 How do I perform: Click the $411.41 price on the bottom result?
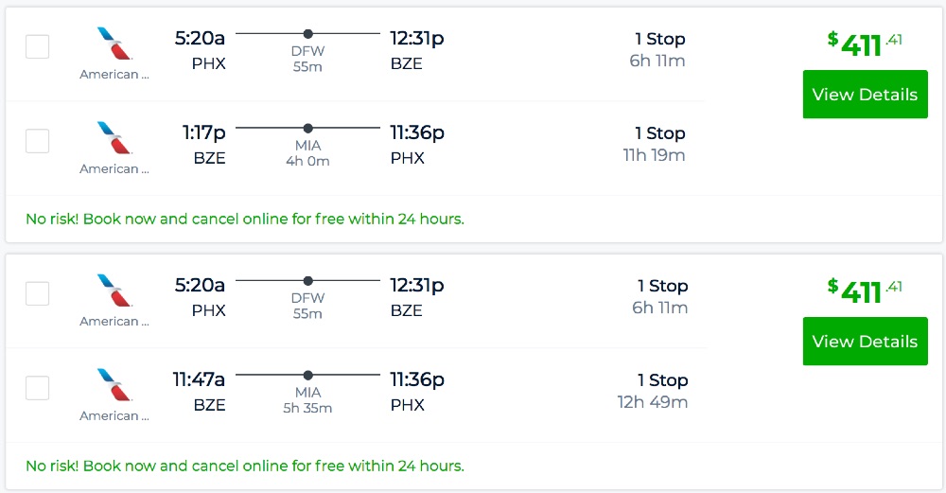click(x=864, y=291)
